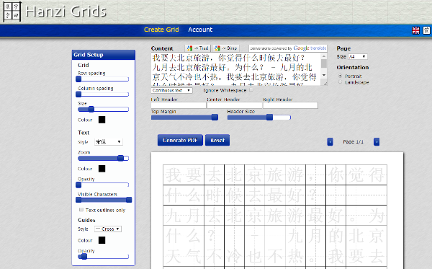Open the text Style font dropdown
Image resolution: width=432 pixels, height=269 pixels.
(x=108, y=142)
